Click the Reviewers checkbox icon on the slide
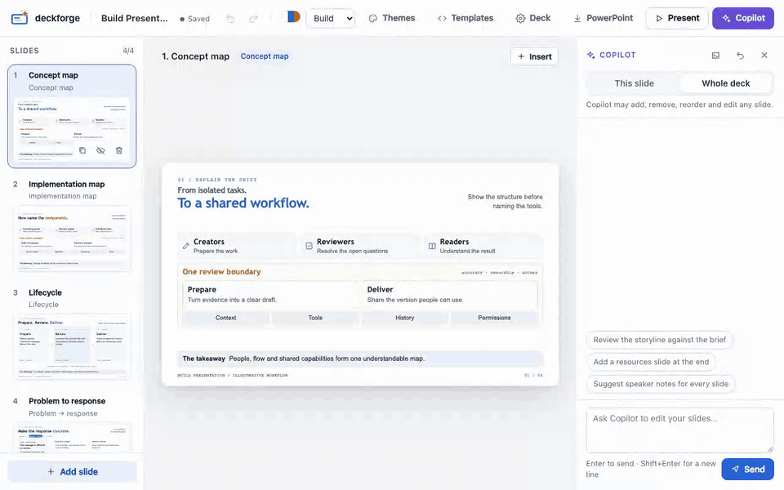 point(309,246)
